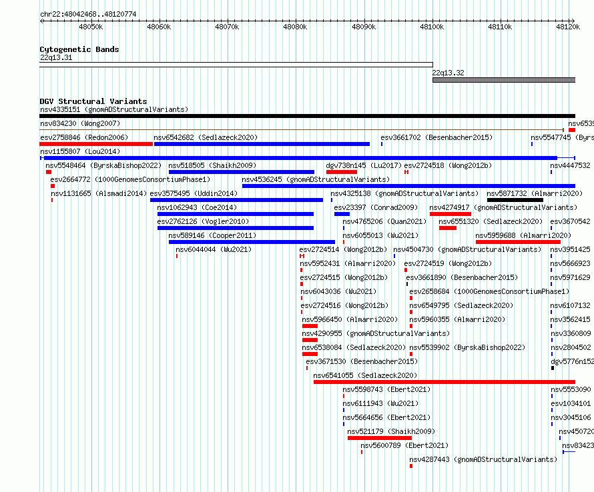The width and height of the screenshot is (594, 492).
Task: Click the 48080k ruler position label
Action: pyautogui.click(x=295, y=27)
